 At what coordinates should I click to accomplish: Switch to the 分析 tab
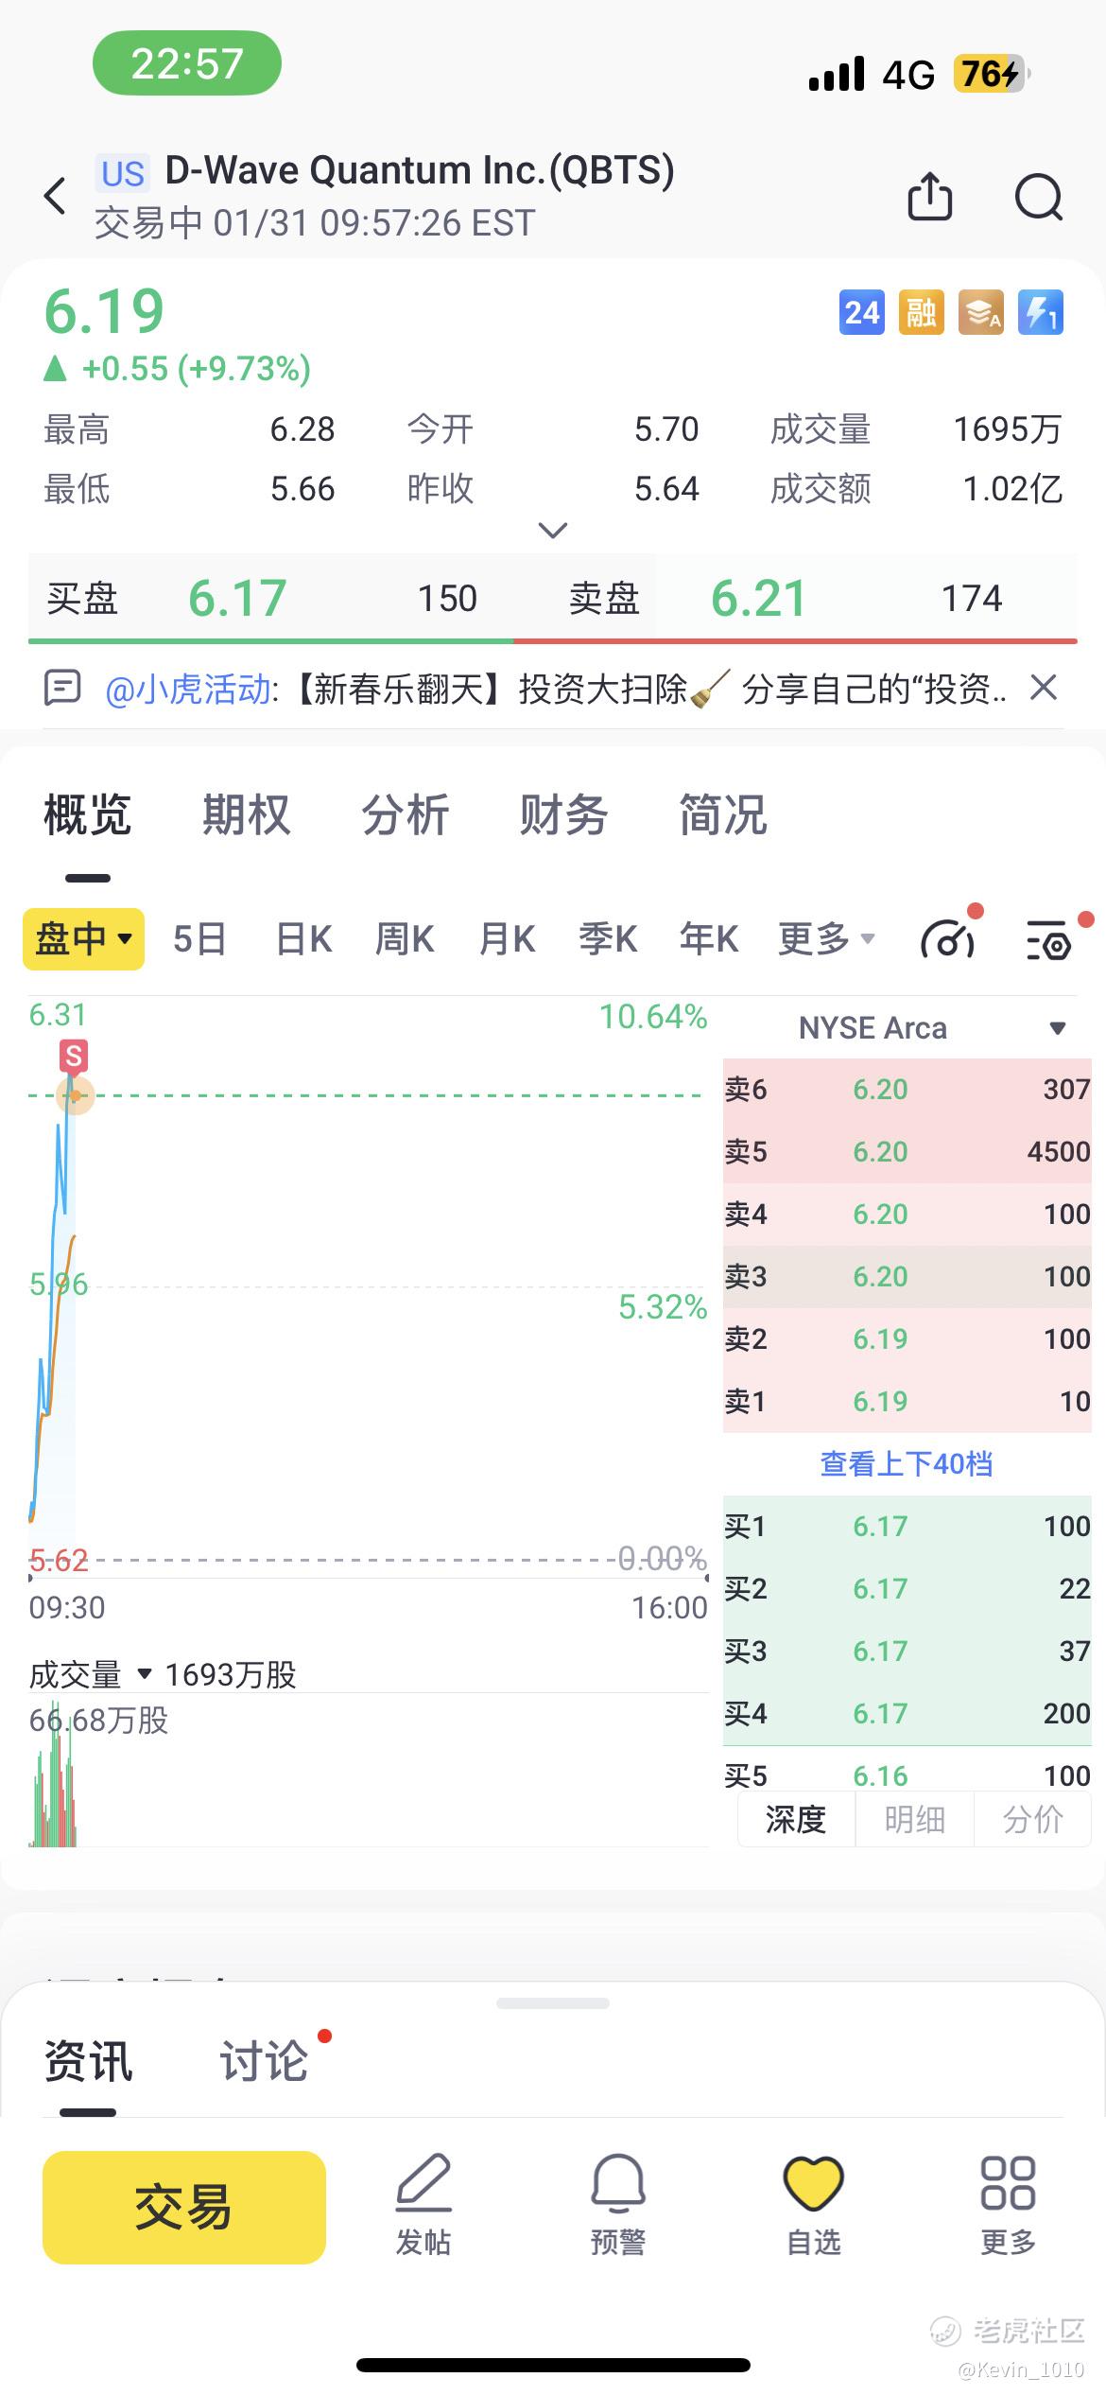(x=406, y=814)
